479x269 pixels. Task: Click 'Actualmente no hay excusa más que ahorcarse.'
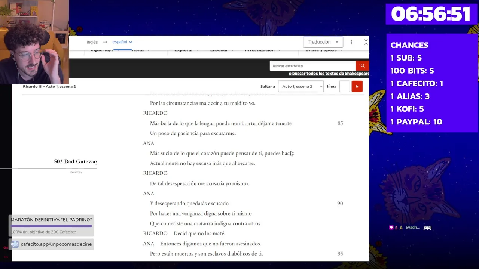click(202, 163)
